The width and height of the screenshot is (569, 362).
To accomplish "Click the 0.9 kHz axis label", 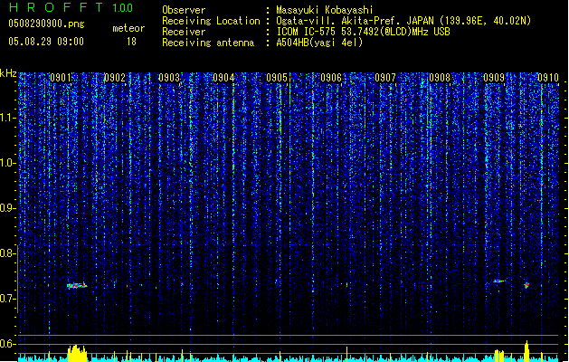I will pos(7,208).
